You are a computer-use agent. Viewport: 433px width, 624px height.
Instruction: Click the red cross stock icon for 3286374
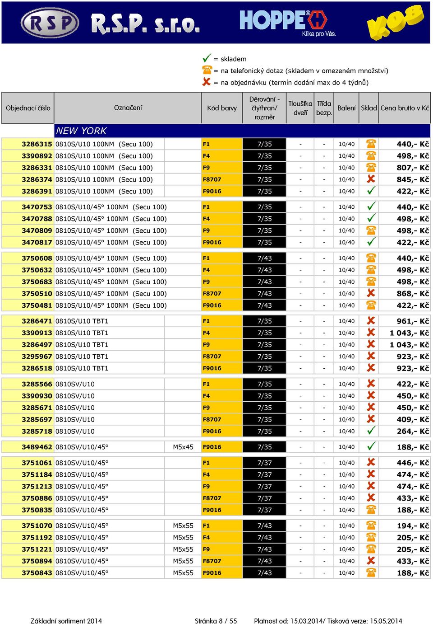(x=371, y=179)
